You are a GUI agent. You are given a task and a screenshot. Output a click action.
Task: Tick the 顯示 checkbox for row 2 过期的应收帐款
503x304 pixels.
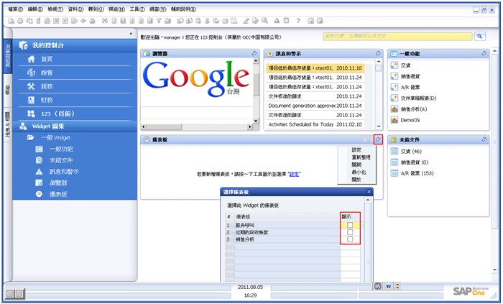pos(350,232)
